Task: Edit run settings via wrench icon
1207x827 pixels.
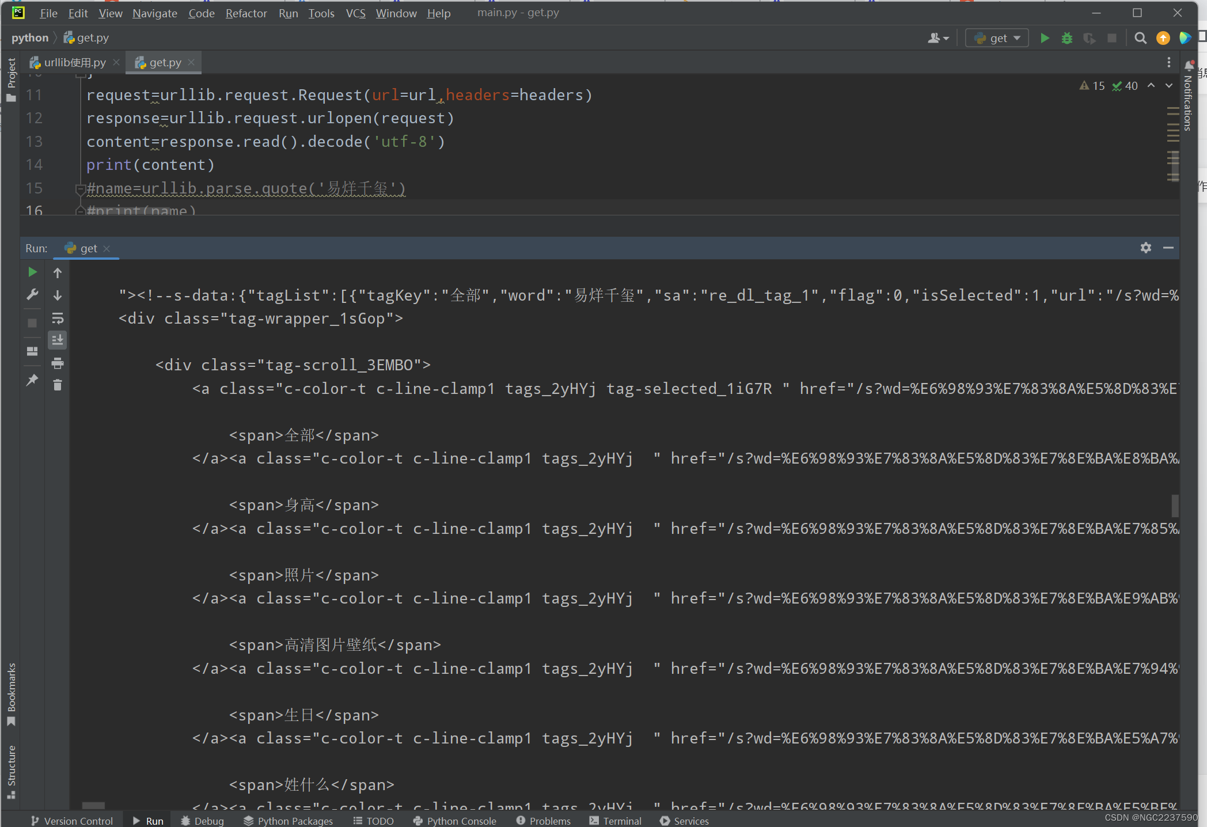Action: click(32, 295)
